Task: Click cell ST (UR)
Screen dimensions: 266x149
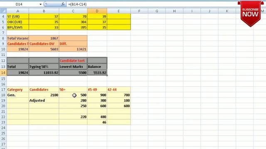Action: (17, 17)
